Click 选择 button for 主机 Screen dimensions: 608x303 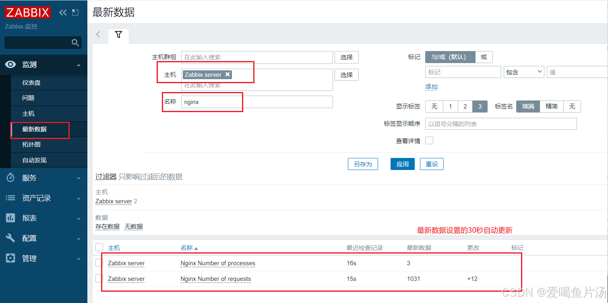coord(346,75)
